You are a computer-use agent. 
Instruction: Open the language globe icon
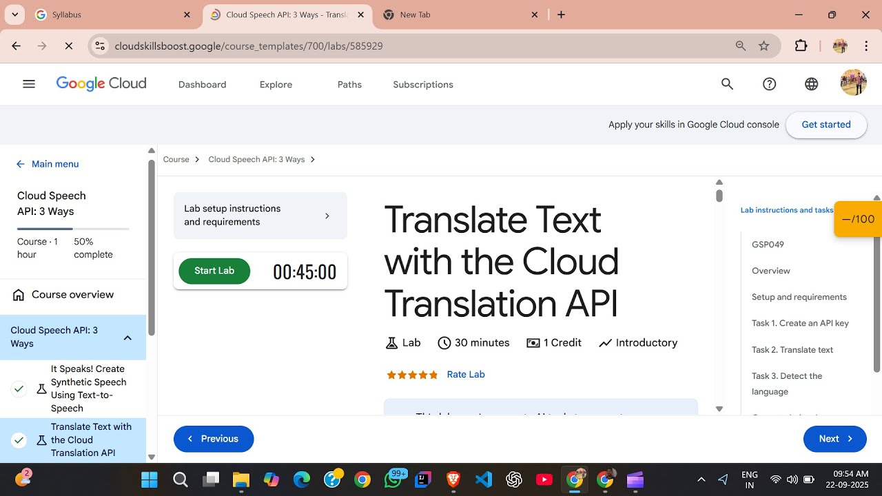[x=812, y=84]
